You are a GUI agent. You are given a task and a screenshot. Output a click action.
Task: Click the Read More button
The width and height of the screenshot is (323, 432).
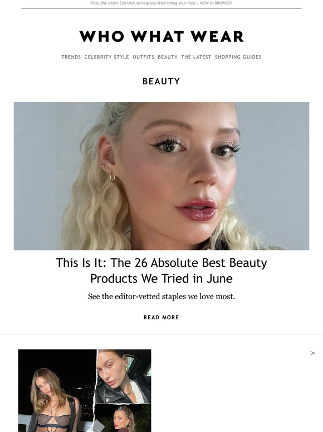coord(161,318)
